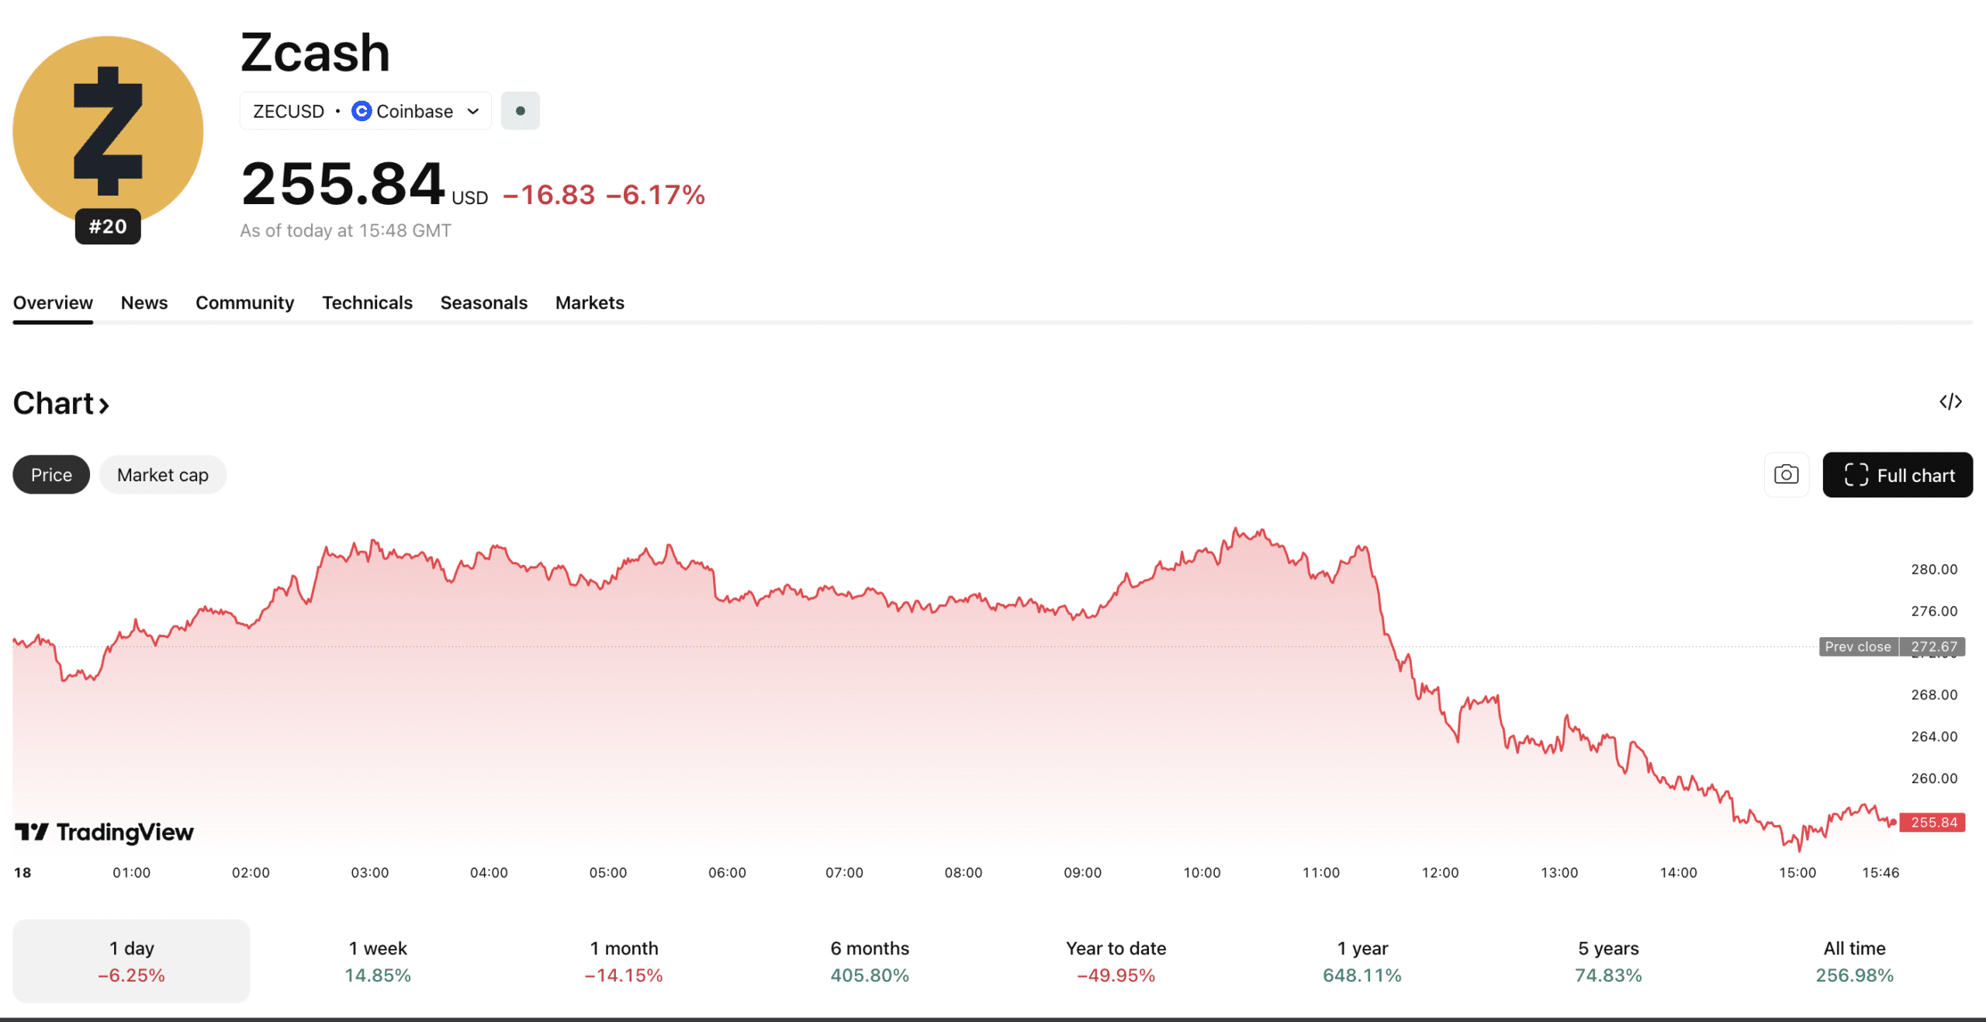Select the All time performance range
Viewport: 1986px width, 1022px height.
click(x=1855, y=960)
